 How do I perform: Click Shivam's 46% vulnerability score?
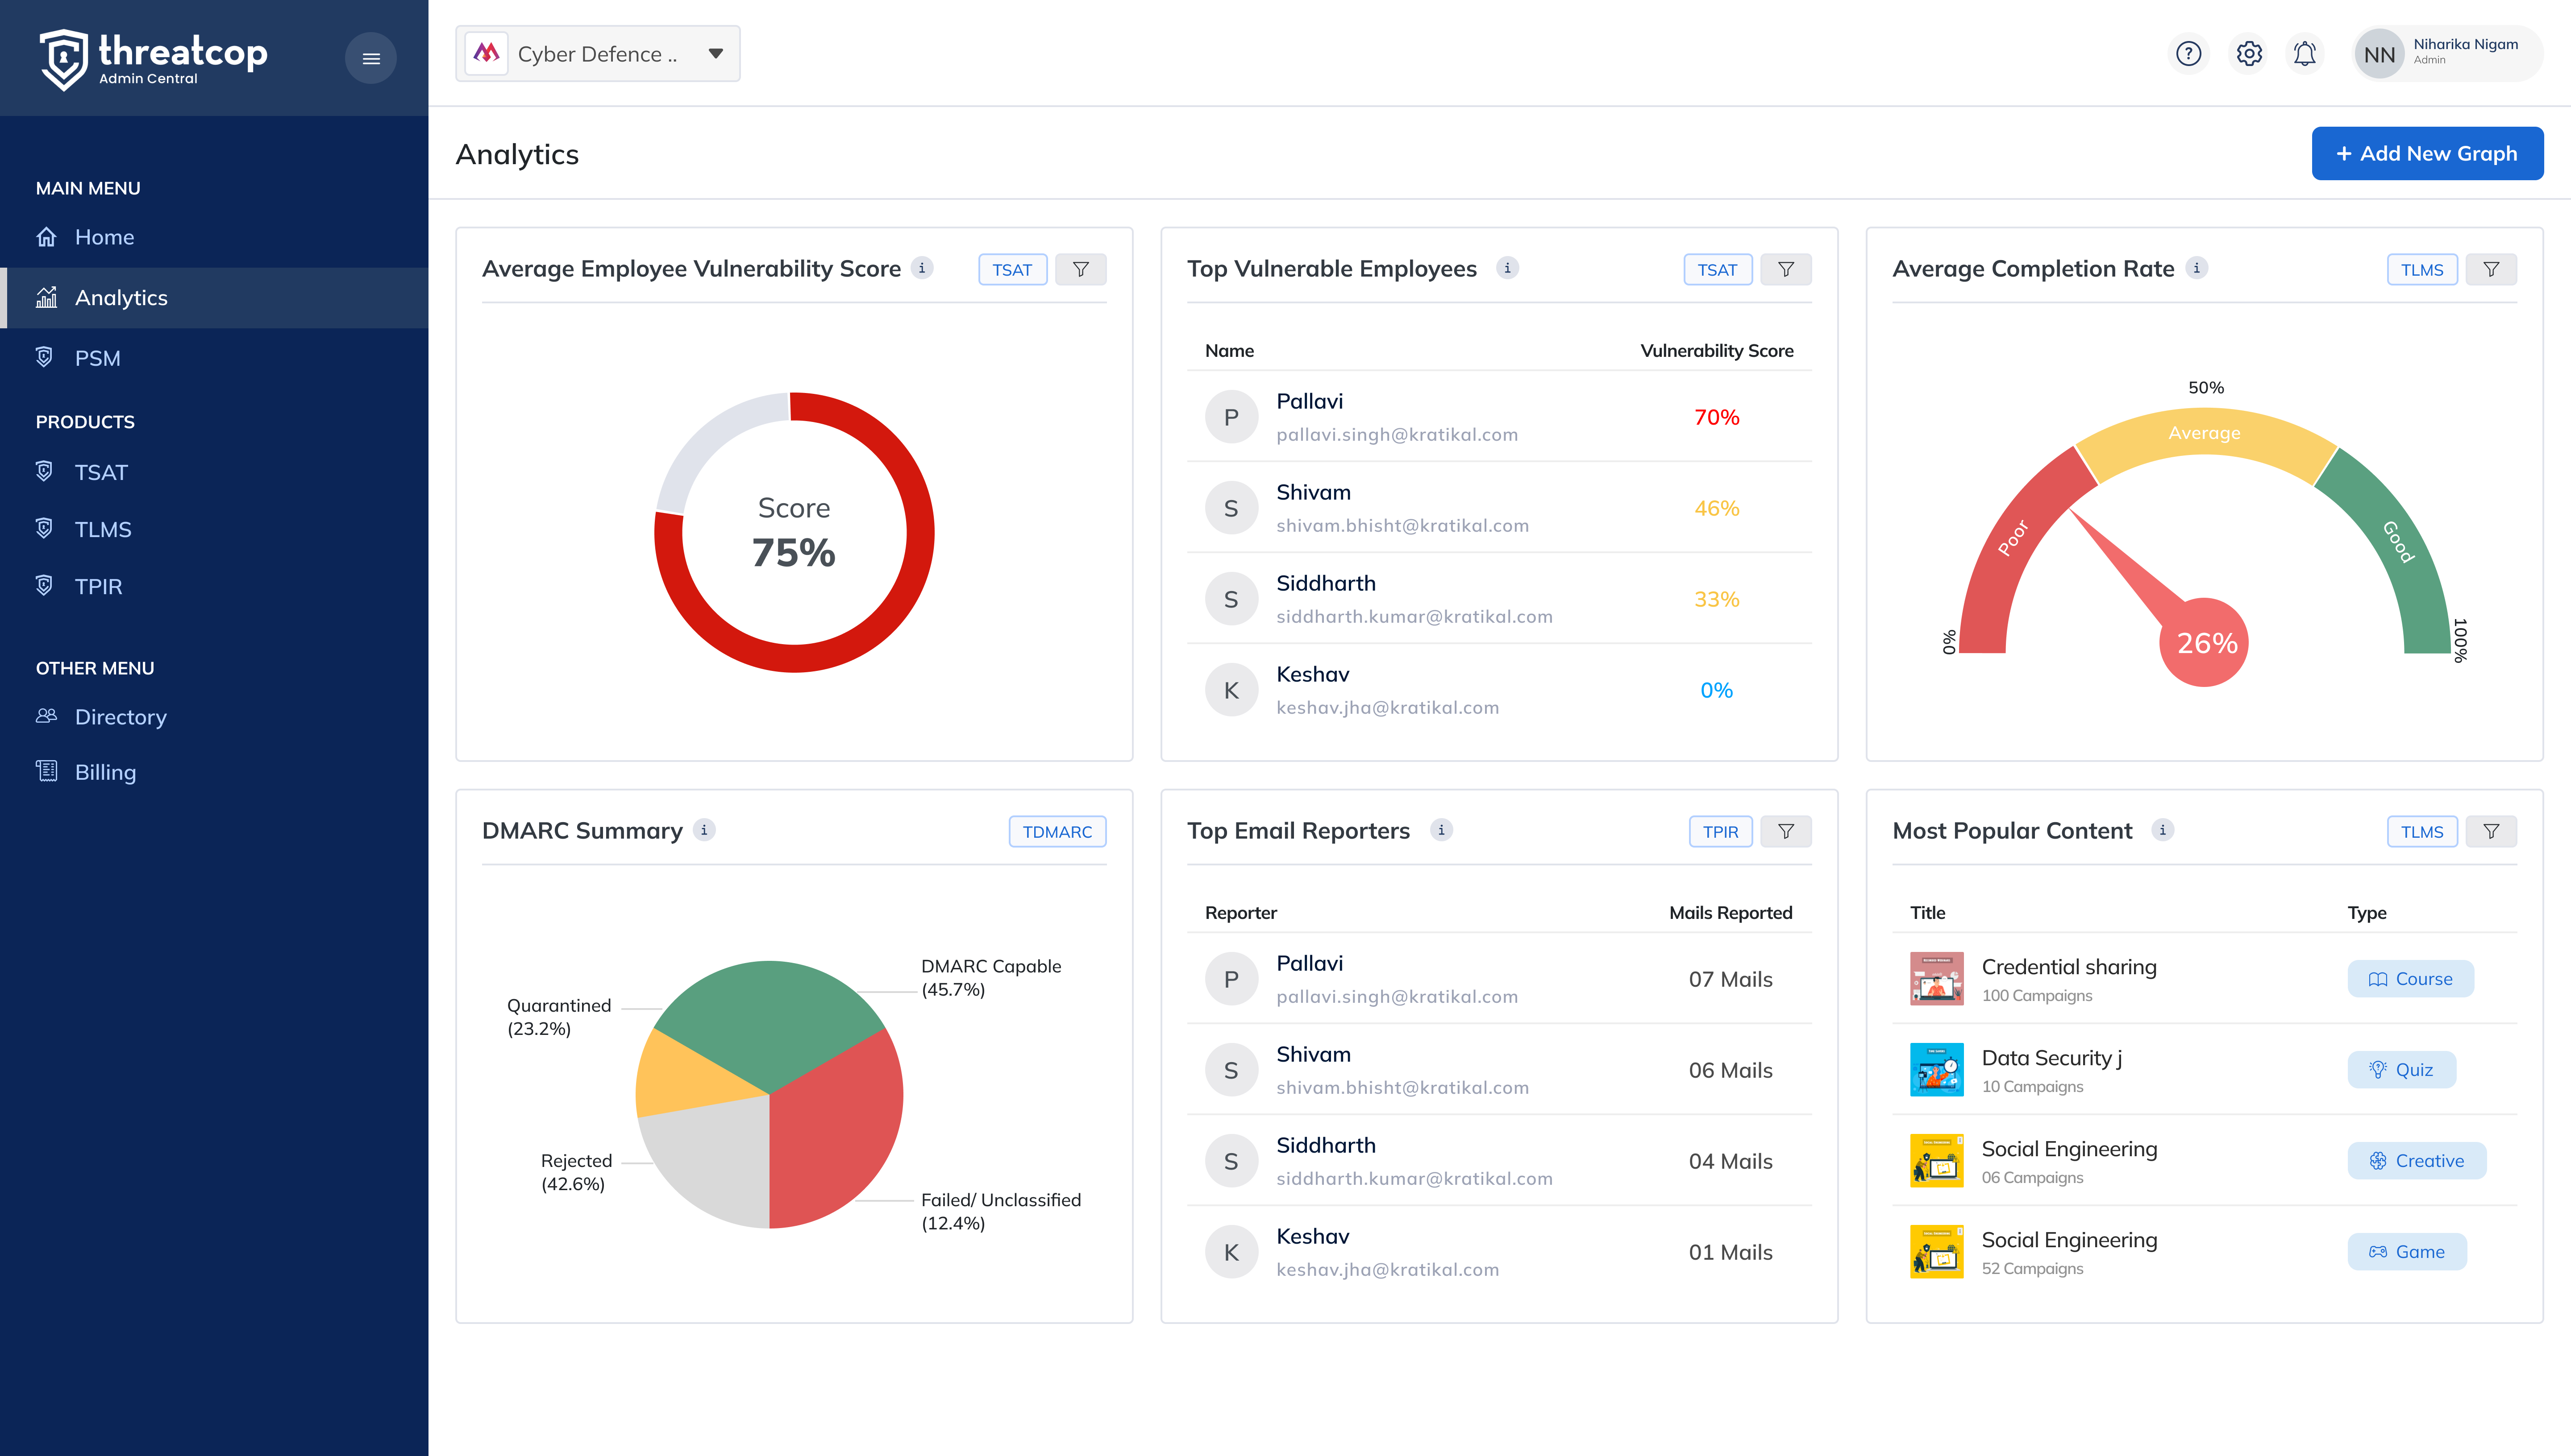click(x=1717, y=508)
